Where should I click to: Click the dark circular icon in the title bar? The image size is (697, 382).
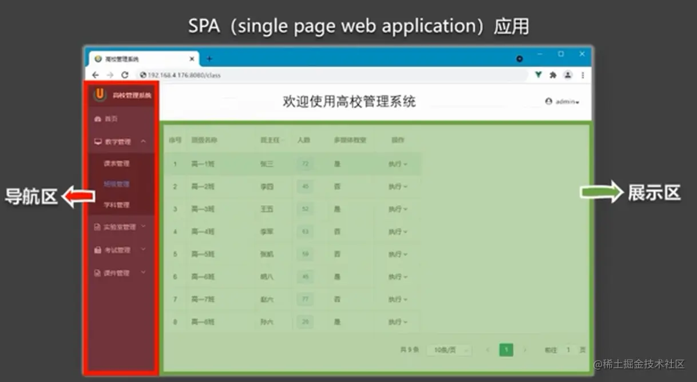point(520,58)
